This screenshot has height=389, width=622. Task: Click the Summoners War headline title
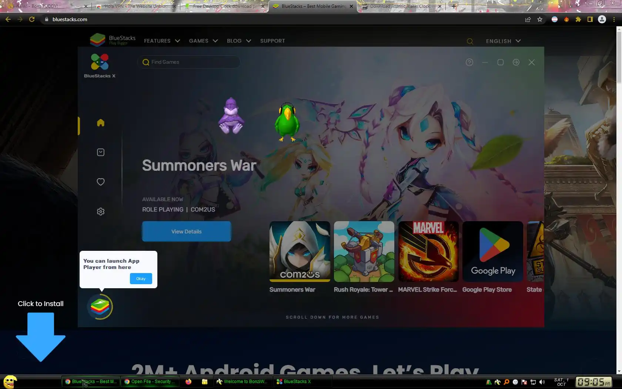click(x=199, y=165)
